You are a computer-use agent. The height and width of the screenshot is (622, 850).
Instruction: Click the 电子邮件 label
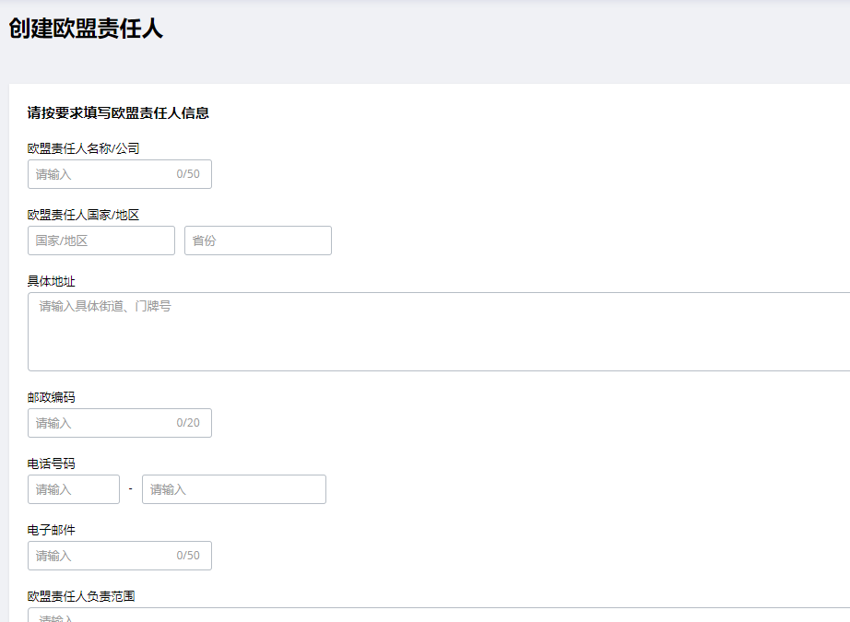(52, 530)
